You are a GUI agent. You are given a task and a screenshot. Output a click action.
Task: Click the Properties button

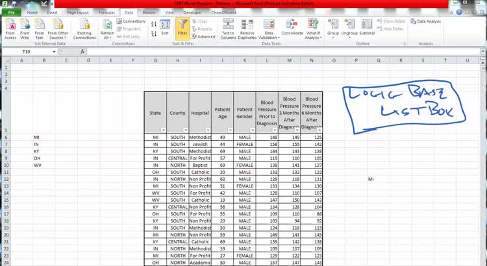coord(129,29)
